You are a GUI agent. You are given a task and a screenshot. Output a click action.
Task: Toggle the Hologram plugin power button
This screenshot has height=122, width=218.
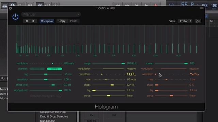[15, 17]
